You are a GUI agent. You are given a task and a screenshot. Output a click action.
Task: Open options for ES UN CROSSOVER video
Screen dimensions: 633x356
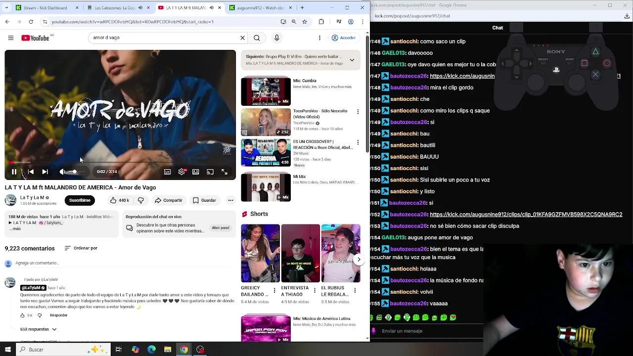click(358, 142)
